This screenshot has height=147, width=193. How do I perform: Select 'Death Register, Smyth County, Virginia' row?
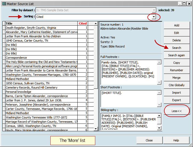[x=48, y=28]
